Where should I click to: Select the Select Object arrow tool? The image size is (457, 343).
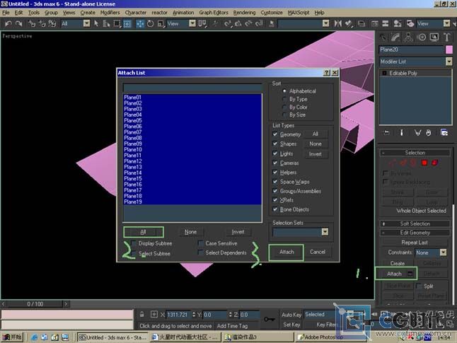pyautogui.click(x=96, y=23)
